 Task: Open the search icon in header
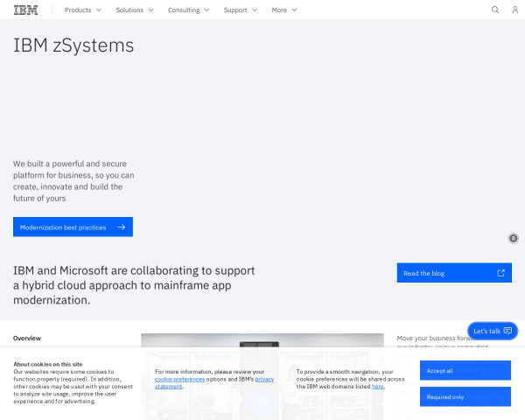coord(495,10)
